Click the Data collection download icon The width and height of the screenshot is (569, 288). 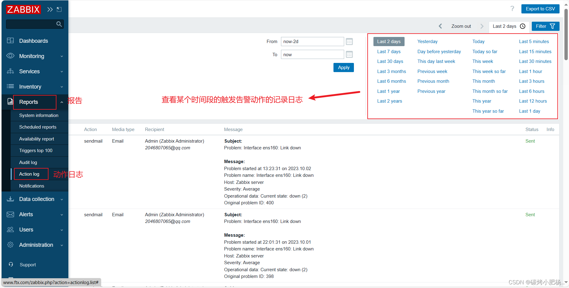[x=10, y=199]
